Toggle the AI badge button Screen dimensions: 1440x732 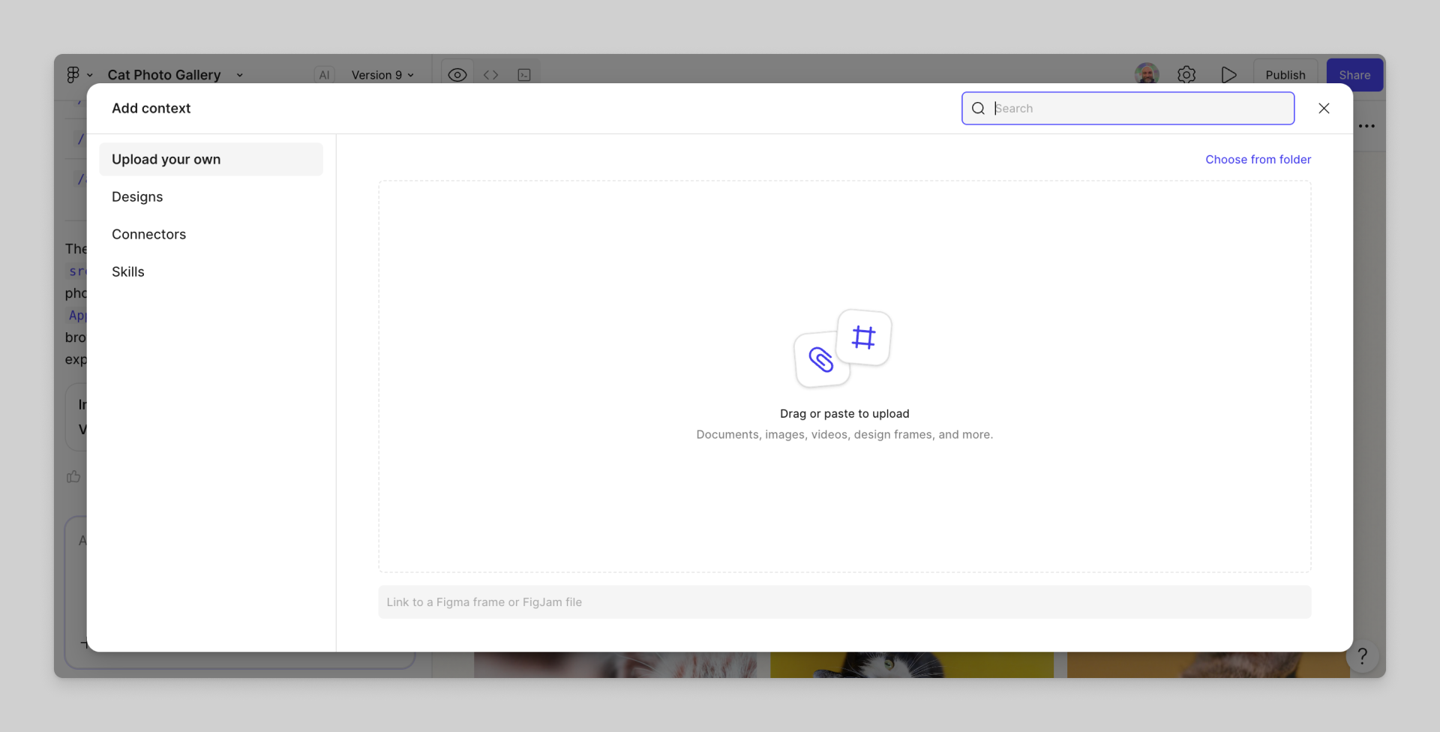coord(324,75)
